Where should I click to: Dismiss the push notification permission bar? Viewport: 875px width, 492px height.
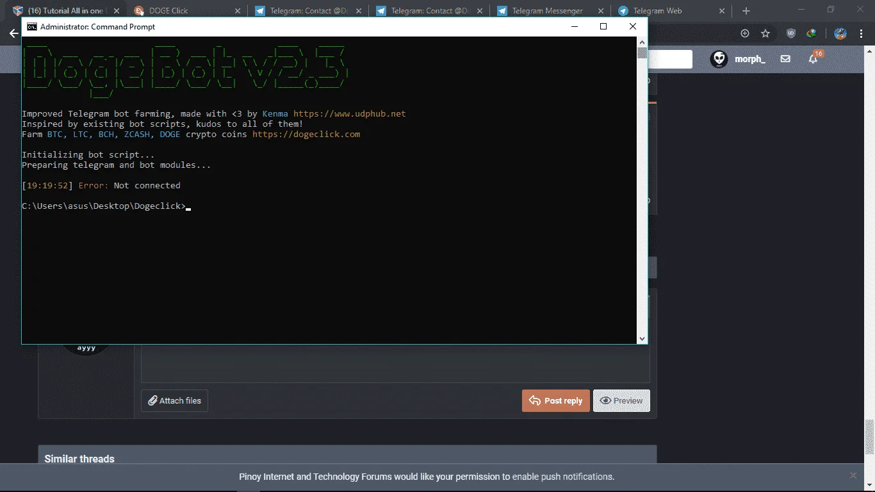(853, 475)
